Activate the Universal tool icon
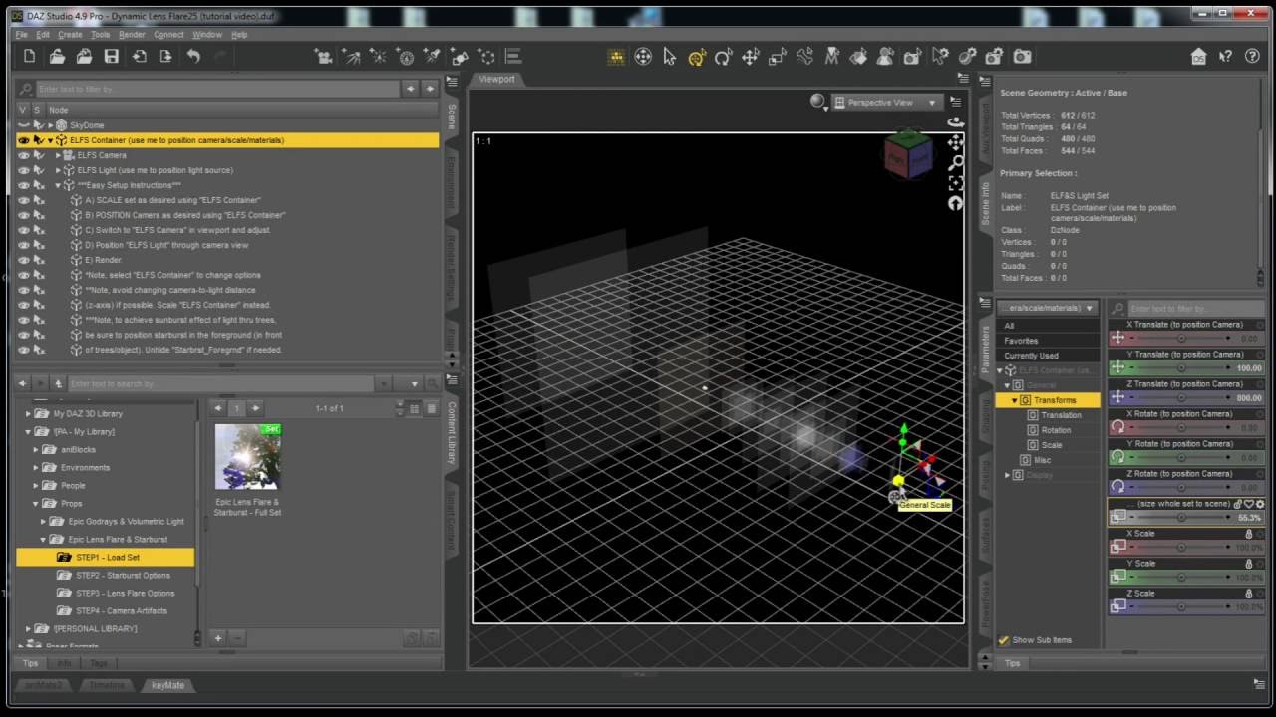 click(x=697, y=57)
